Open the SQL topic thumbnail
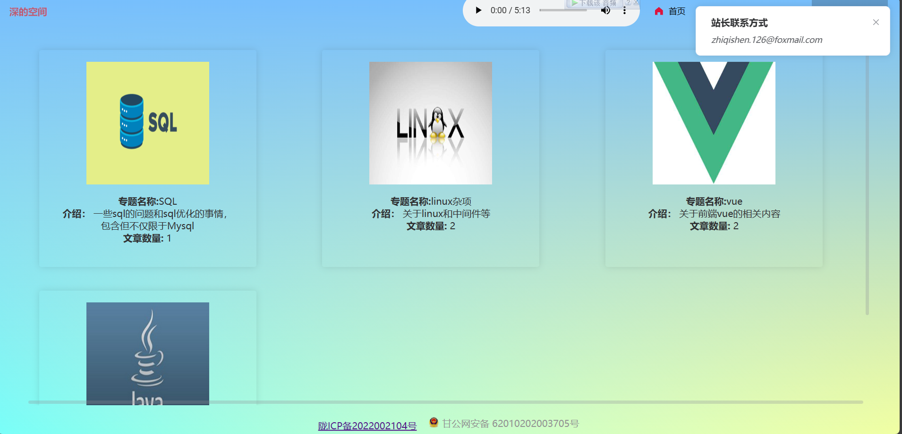The height and width of the screenshot is (434, 902). click(x=148, y=123)
